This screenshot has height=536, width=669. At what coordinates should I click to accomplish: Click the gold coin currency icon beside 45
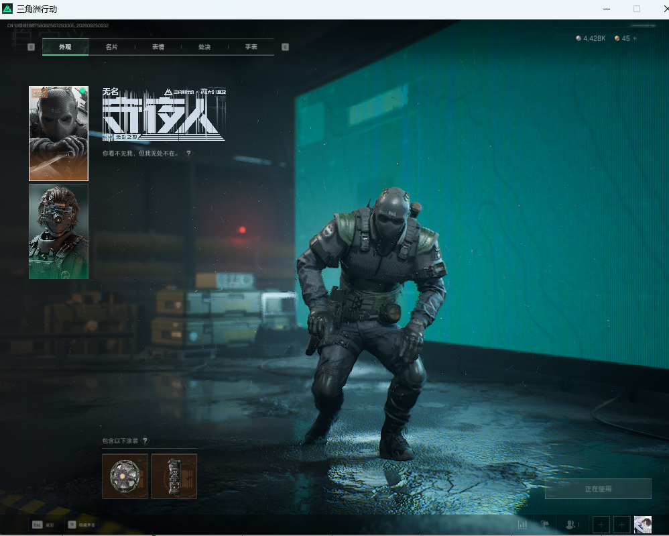(617, 38)
